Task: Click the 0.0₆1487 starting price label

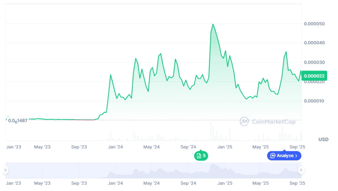Action: [18, 121]
